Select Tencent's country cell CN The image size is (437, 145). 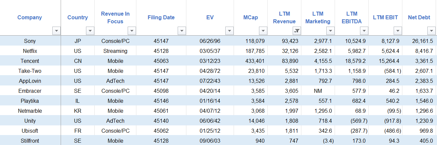point(78,61)
